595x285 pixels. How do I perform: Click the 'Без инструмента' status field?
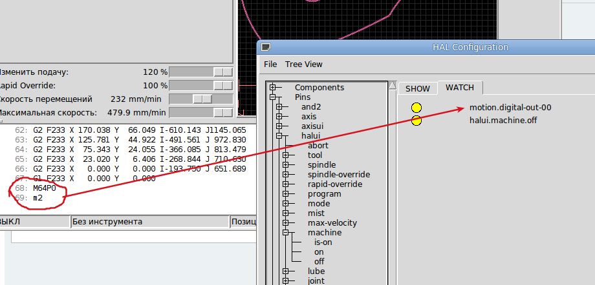tap(150, 221)
